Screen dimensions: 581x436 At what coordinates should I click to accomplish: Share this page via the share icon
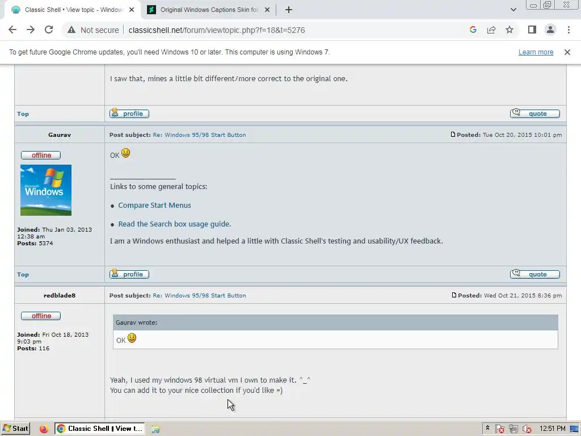point(491,30)
